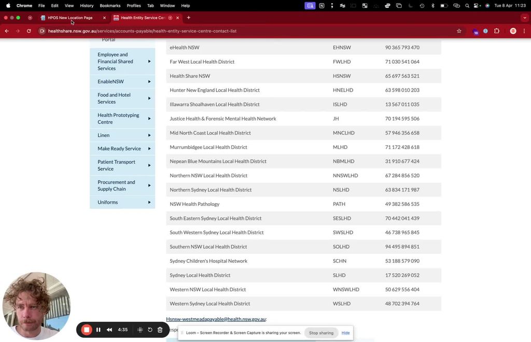Pause the Loom recording
Image resolution: width=531 pixels, height=342 pixels.
pyautogui.click(x=98, y=330)
